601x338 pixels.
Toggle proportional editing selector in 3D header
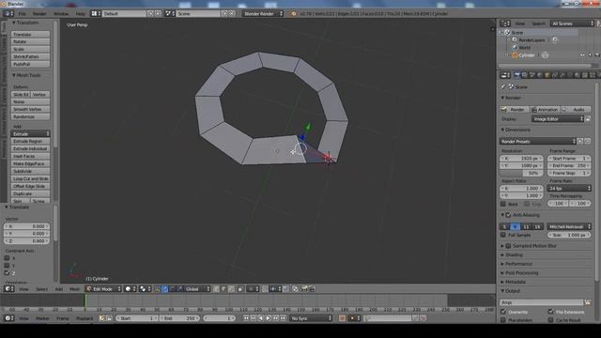pos(253,289)
